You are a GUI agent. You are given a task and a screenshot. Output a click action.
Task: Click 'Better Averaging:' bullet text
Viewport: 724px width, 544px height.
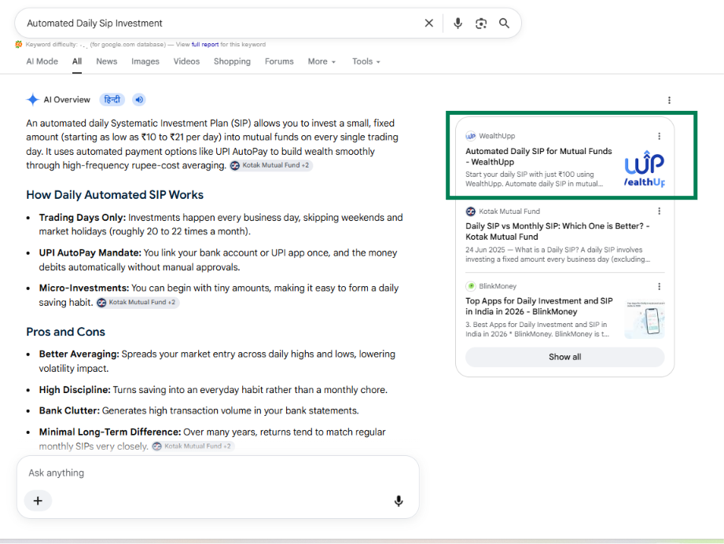(79, 355)
